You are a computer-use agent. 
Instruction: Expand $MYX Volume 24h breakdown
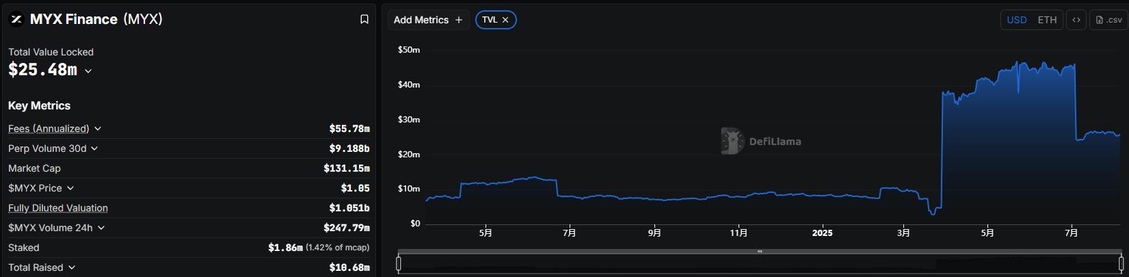101,228
